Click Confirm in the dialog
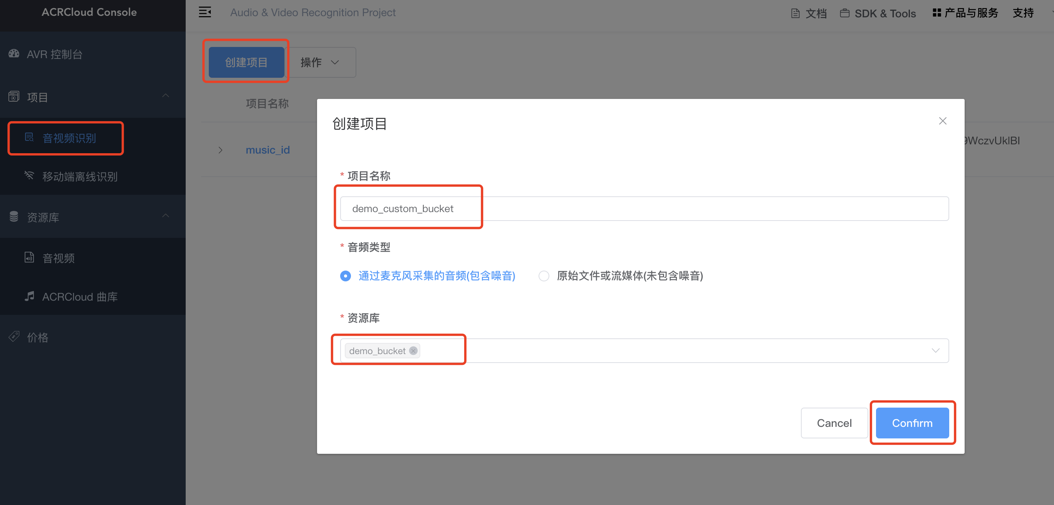 coord(913,423)
